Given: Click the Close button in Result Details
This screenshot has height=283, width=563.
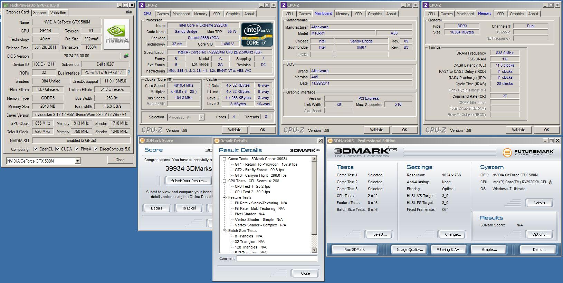Looking at the screenshot, I should 305,273.
